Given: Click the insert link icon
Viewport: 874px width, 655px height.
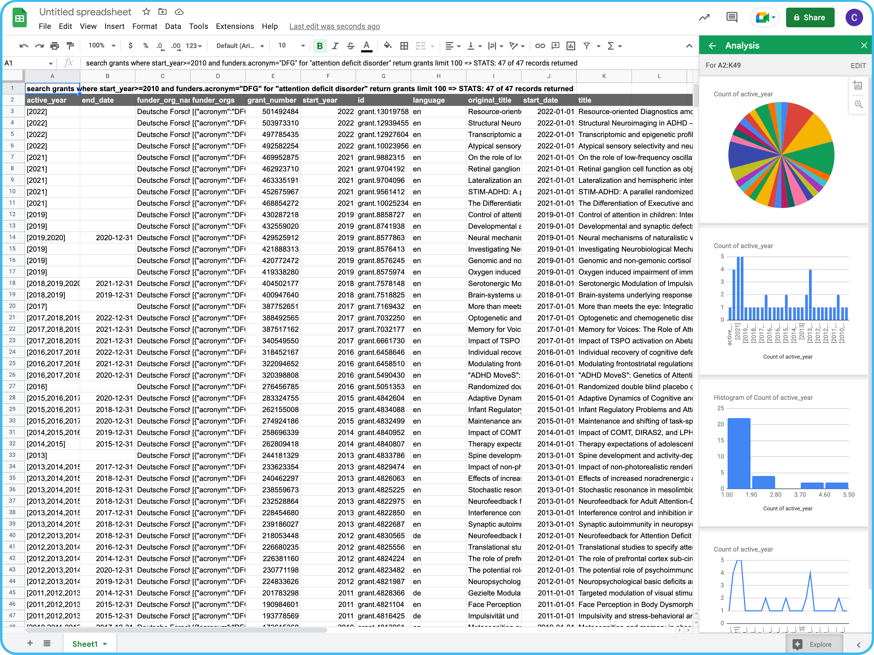Looking at the screenshot, I should pos(540,46).
